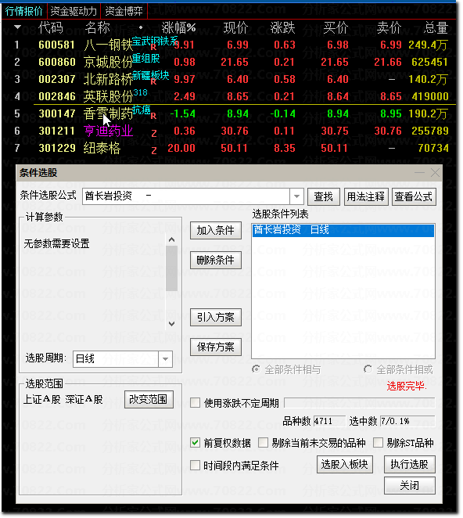This screenshot has height=518, width=463.
Task: Expand the 选股周期 日线 dropdown
Action: coord(166,359)
